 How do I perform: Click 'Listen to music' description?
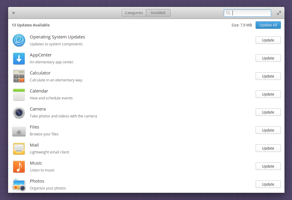point(42,170)
